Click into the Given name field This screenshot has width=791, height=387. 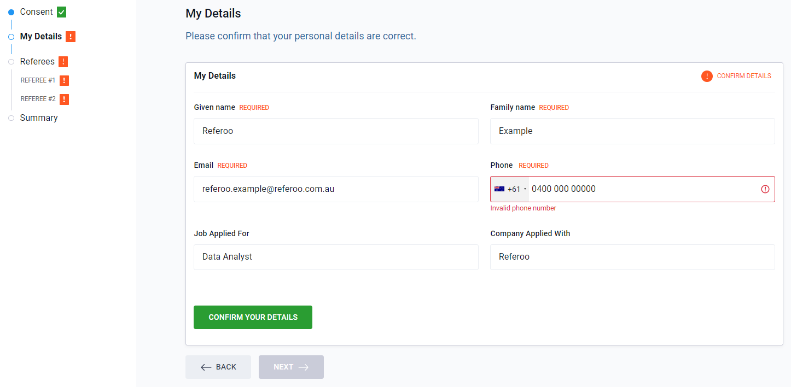pos(336,131)
